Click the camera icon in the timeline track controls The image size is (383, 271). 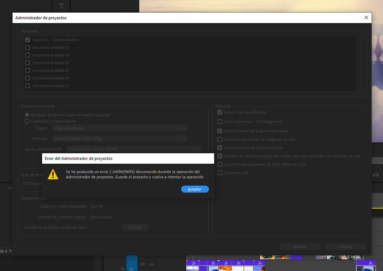coord(142,264)
